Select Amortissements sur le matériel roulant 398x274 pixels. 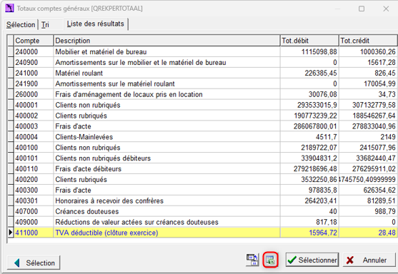pyautogui.click(x=166, y=83)
